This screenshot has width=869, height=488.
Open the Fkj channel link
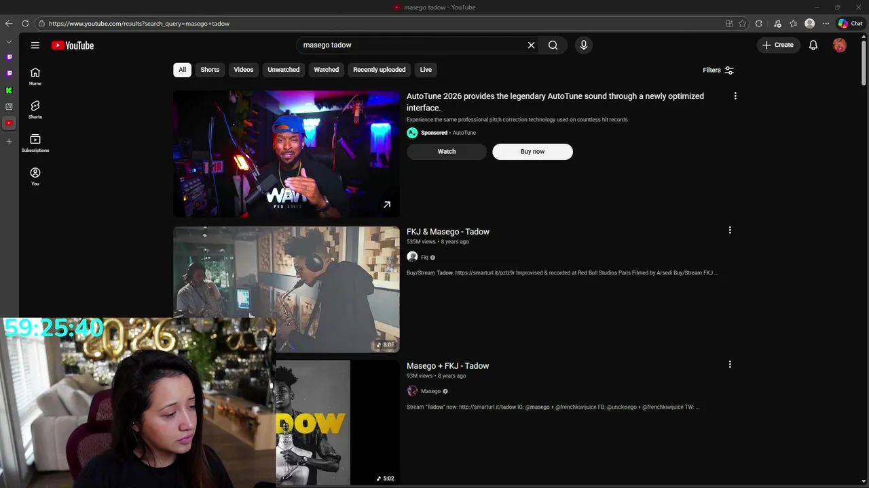click(x=424, y=258)
